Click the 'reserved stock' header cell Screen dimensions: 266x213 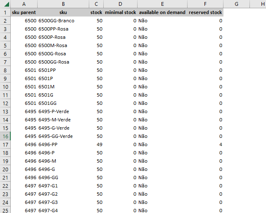(205, 12)
